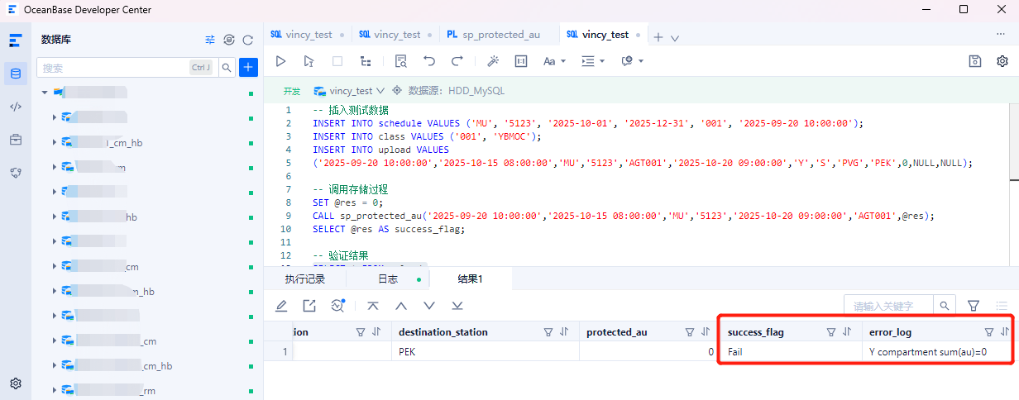1019x400 pixels.
Task: Undo the last editor change
Action: (x=428, y=61)
